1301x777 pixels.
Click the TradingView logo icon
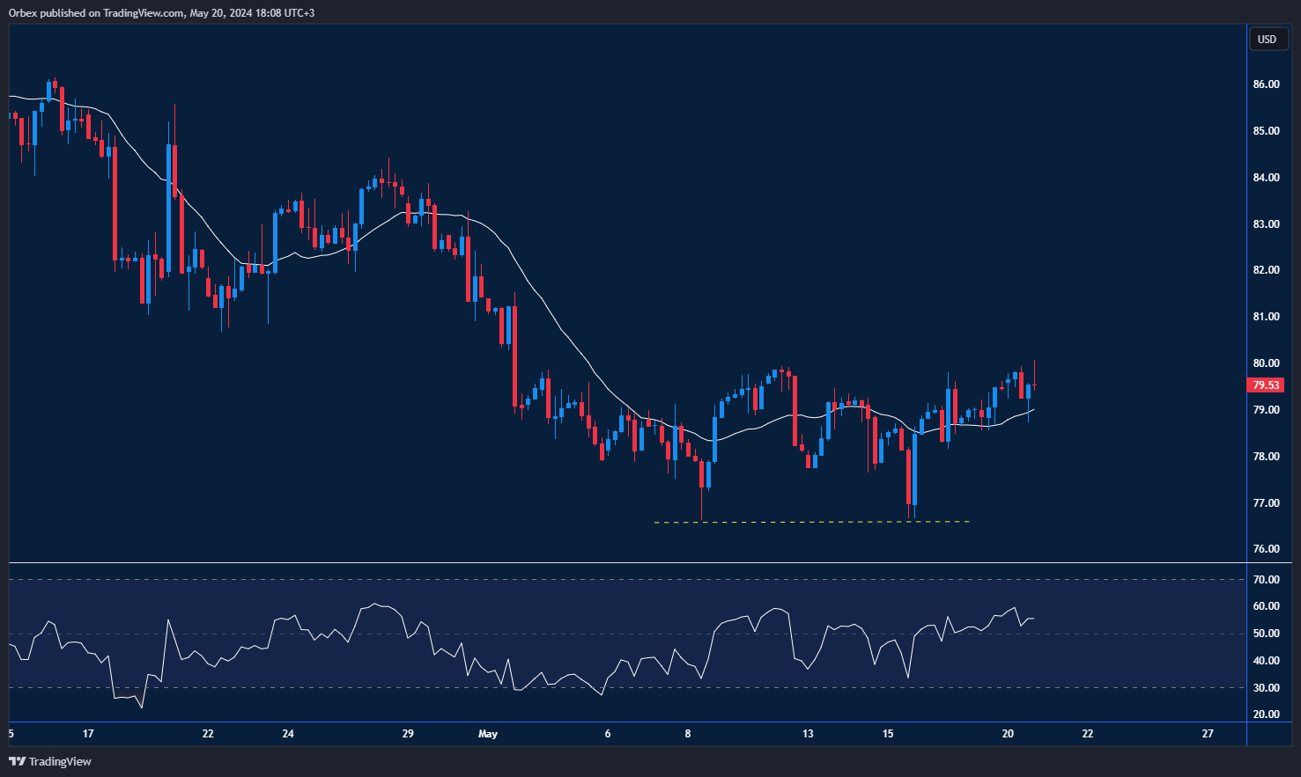[17, 761]
